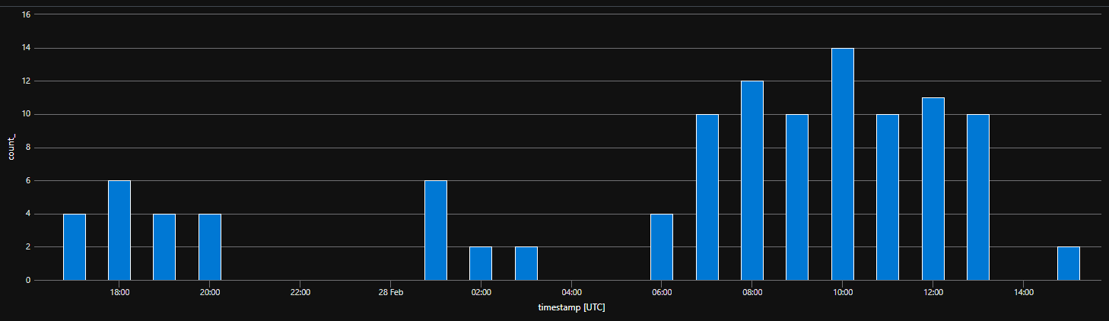This screenshot has width=1109, height=321.
Task: Click the 'count_' y-axis title
Action: (11, 148)
